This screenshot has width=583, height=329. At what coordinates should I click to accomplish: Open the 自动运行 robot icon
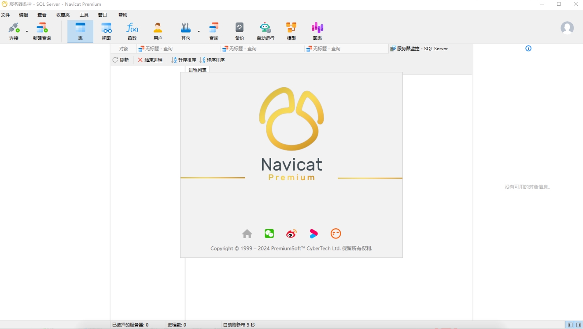point(265,28)
